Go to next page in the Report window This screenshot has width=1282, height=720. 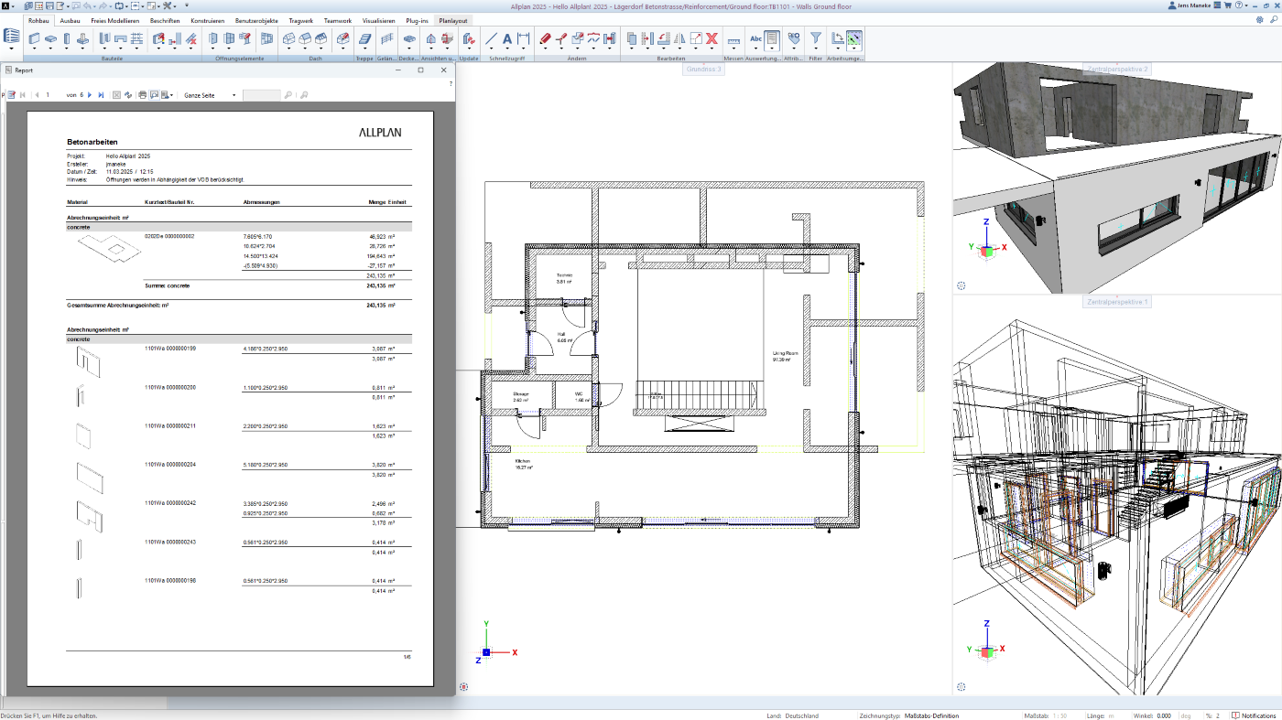coord(90,95)
